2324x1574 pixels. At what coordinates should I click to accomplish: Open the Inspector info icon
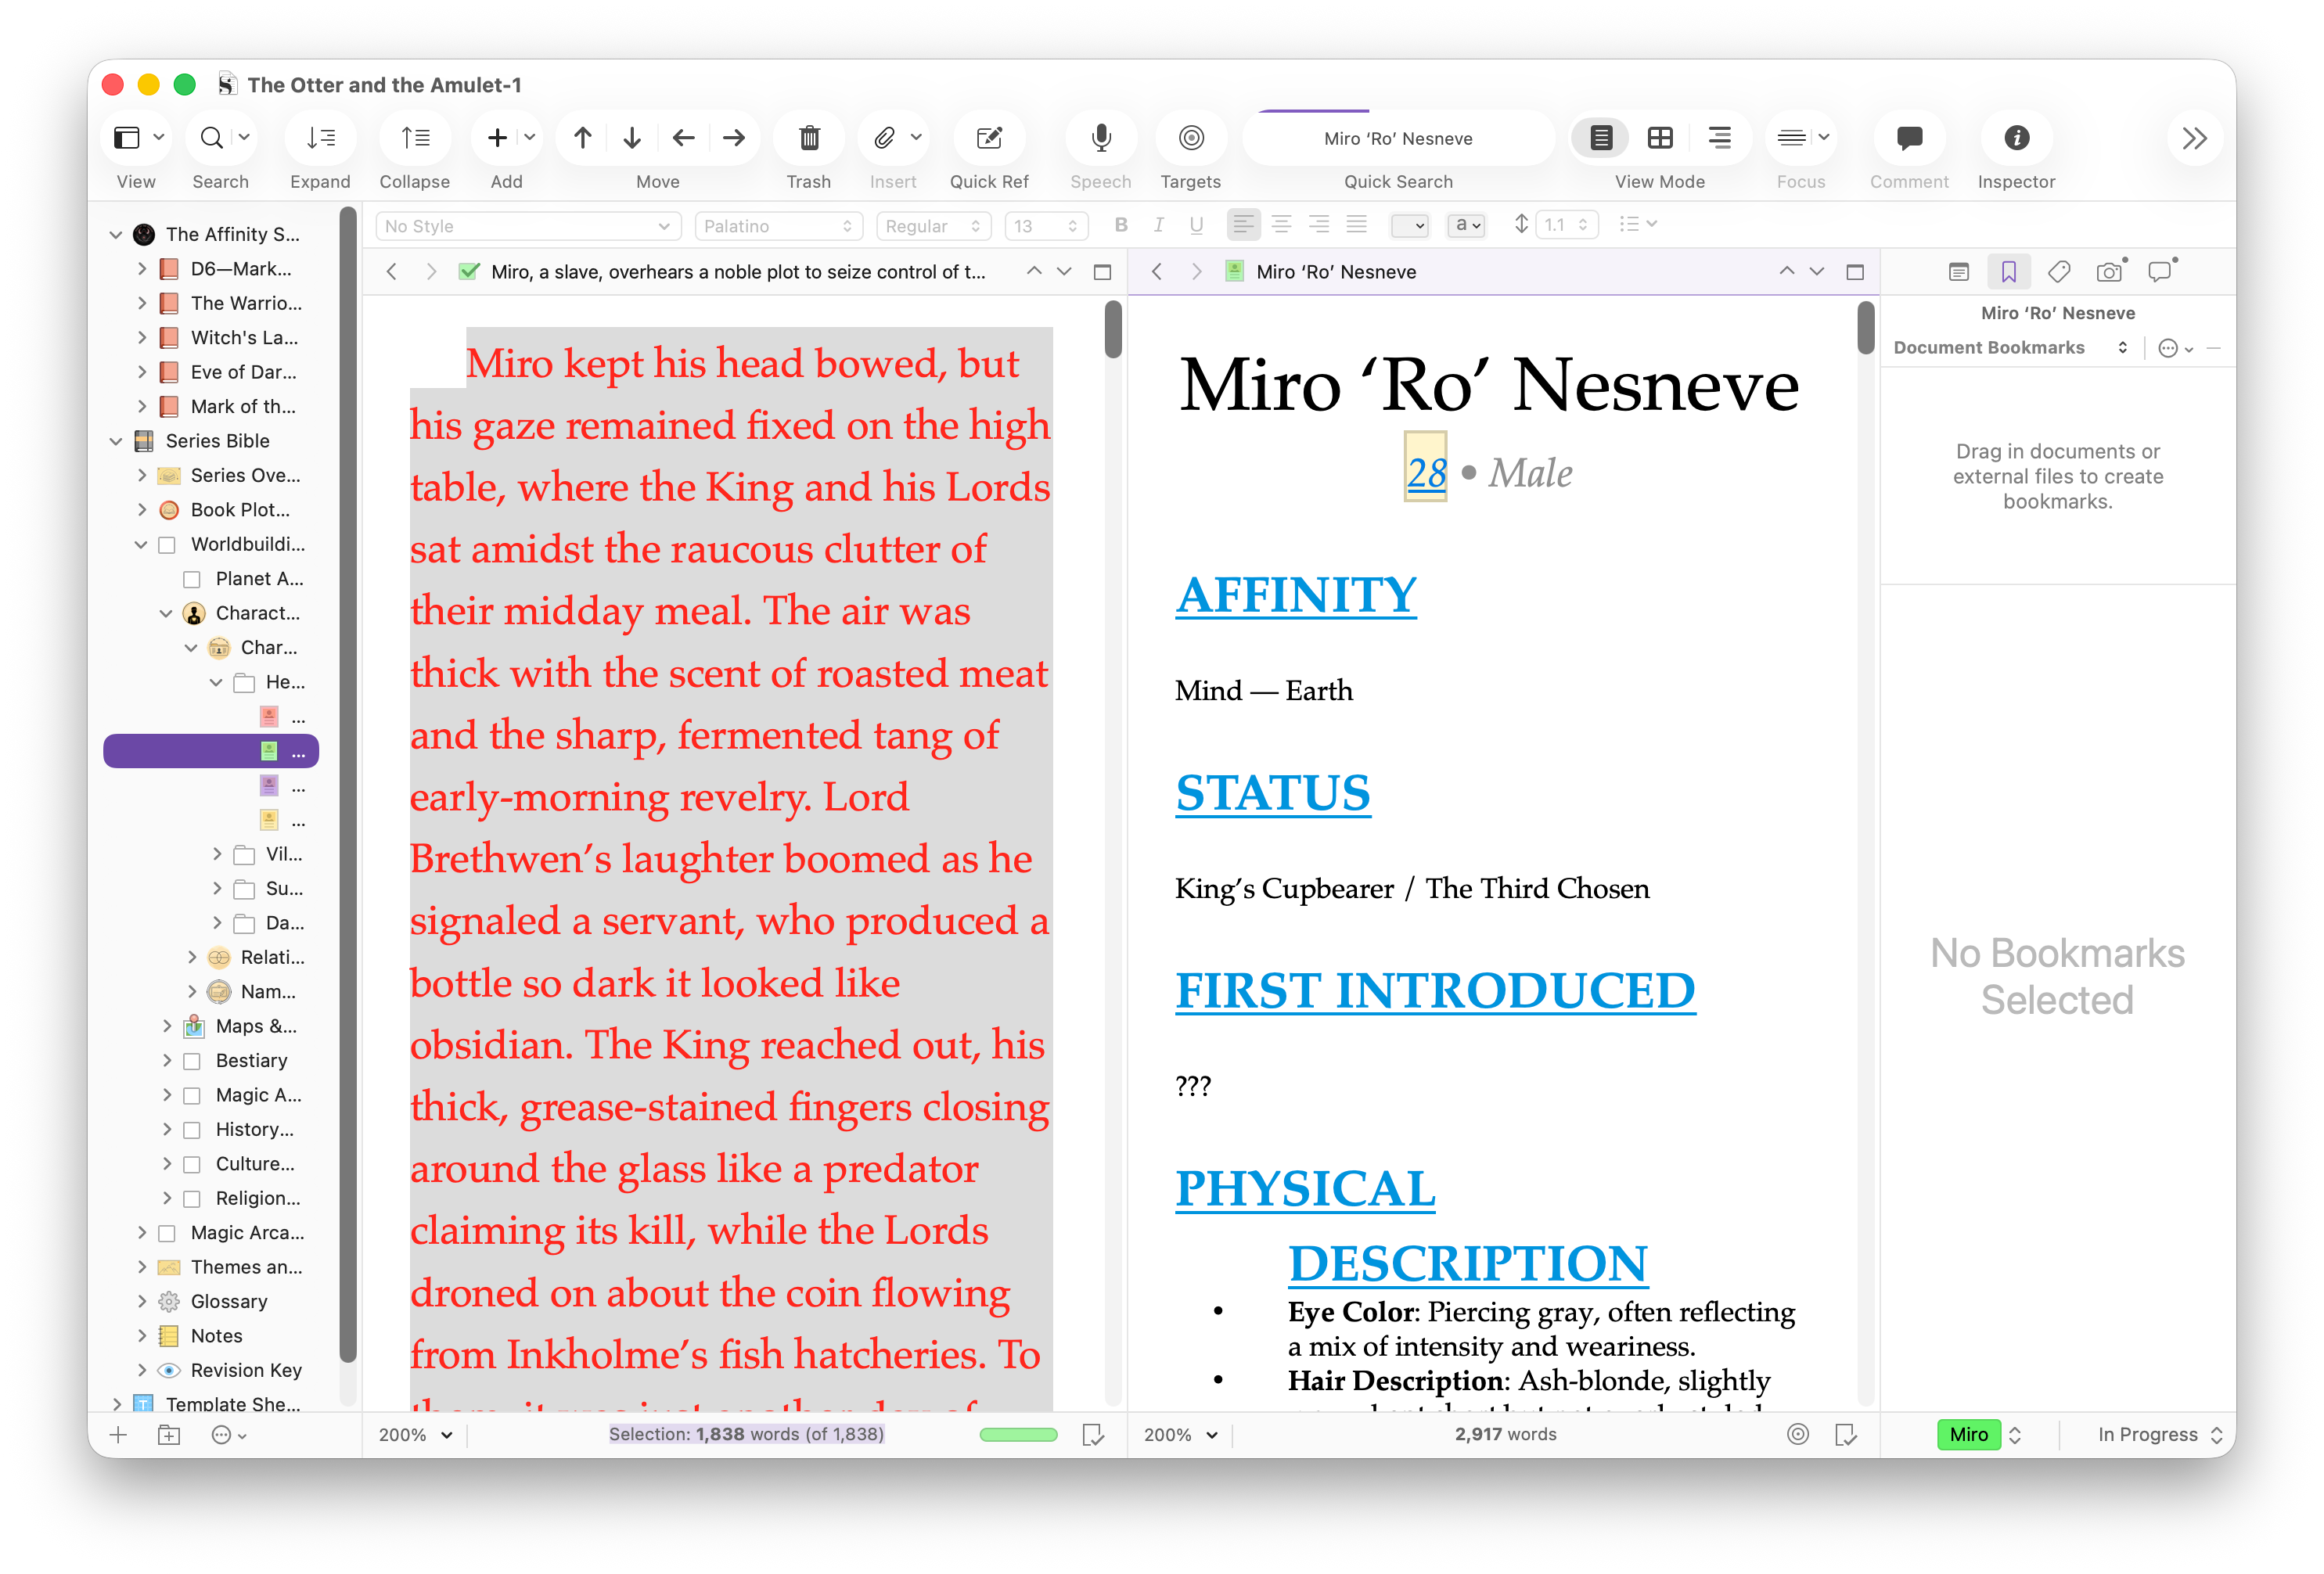click(x=2016, y=138)
